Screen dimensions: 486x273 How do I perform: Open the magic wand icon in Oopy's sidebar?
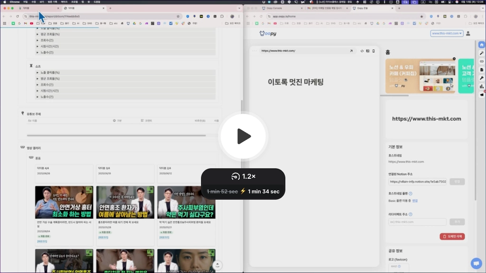point(482,53)
